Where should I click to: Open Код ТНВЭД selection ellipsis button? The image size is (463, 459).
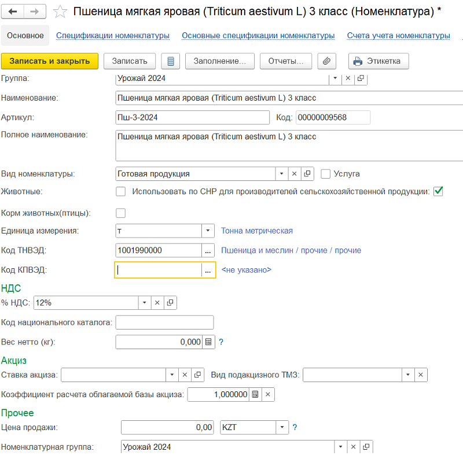pyautogui.click(x=208, y=250)
